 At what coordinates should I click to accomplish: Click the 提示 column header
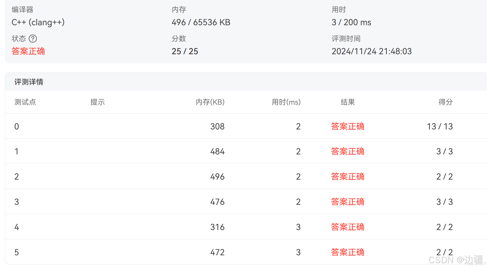pyautogui.click(x=98, y=102)
